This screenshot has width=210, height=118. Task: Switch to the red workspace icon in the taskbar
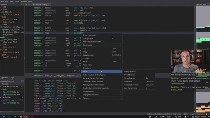point(32,117)
